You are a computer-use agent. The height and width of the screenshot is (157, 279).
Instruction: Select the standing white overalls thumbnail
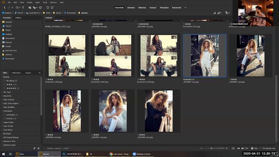[x=205, y=56]
